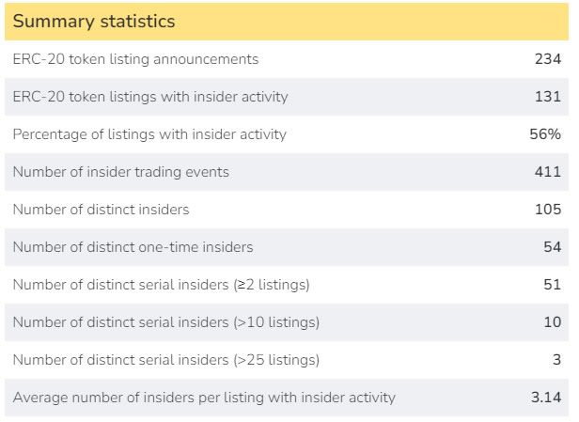Select Number of distinct insiders label
This screenshot has height=422, width=579.
101,210
